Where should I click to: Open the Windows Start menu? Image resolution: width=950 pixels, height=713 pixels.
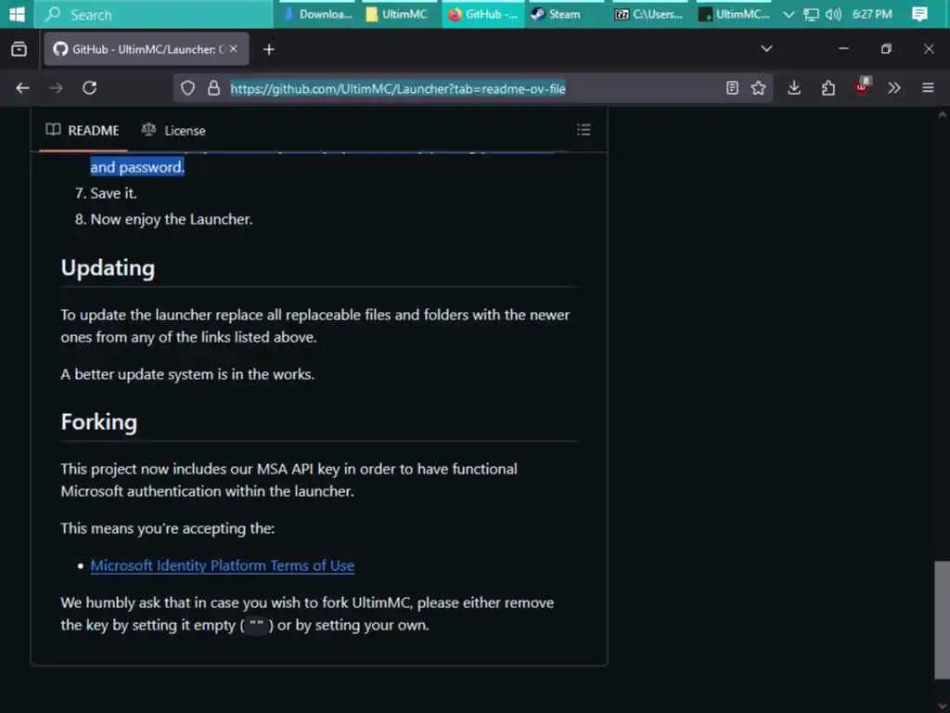click(17, 14)
